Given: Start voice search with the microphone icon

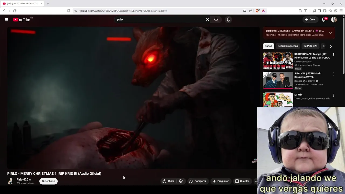Looking at the screenshot, I should pyautogui.click(x=228, y=19).
